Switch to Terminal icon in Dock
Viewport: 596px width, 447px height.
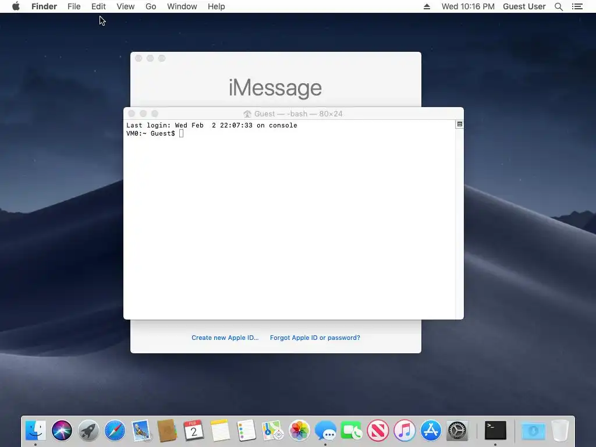tap(495, 431)
